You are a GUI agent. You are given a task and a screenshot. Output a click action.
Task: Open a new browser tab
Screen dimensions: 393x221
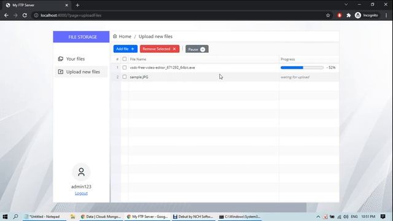click(77, 5)
